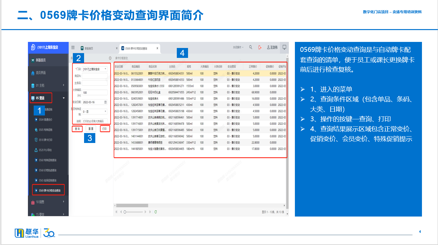
Task: Open 0510 牌卡打印 menu item
Action: [43, 140]
